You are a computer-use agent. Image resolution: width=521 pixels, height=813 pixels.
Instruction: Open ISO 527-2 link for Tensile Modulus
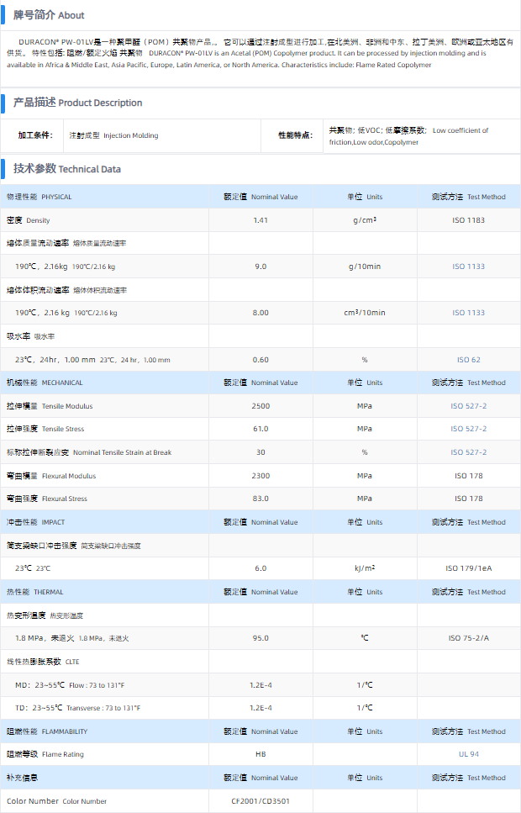(x=469, y=406)
